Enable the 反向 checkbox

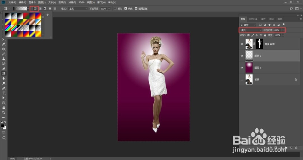point(115,8)
